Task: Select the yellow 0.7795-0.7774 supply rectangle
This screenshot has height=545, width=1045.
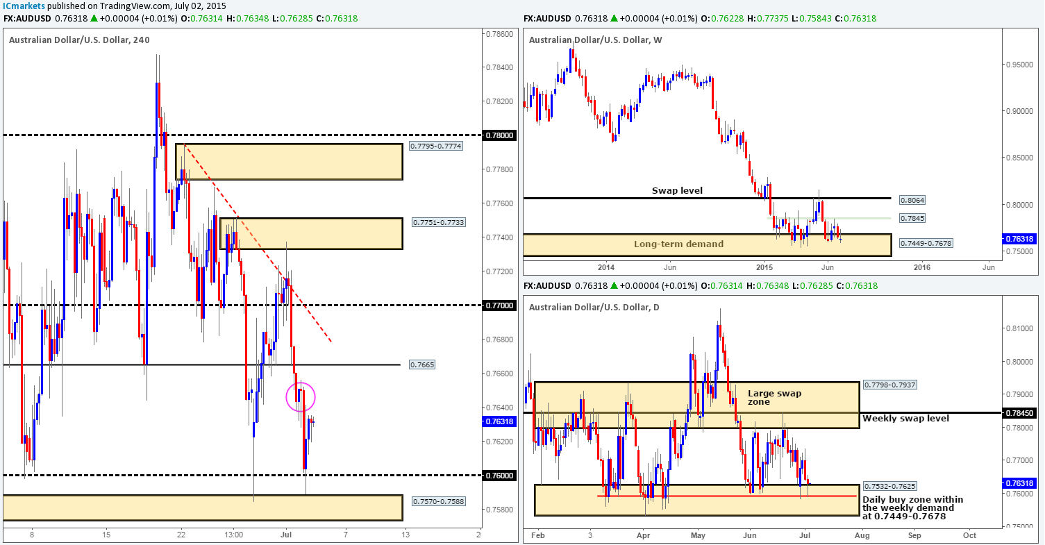Action: pyautogui.click(x=289, y=162)
